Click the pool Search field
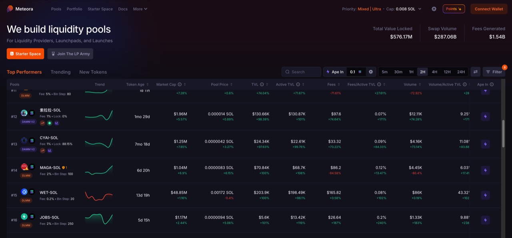The height and width of the screenshot is (238, 512). click(301, 72)
